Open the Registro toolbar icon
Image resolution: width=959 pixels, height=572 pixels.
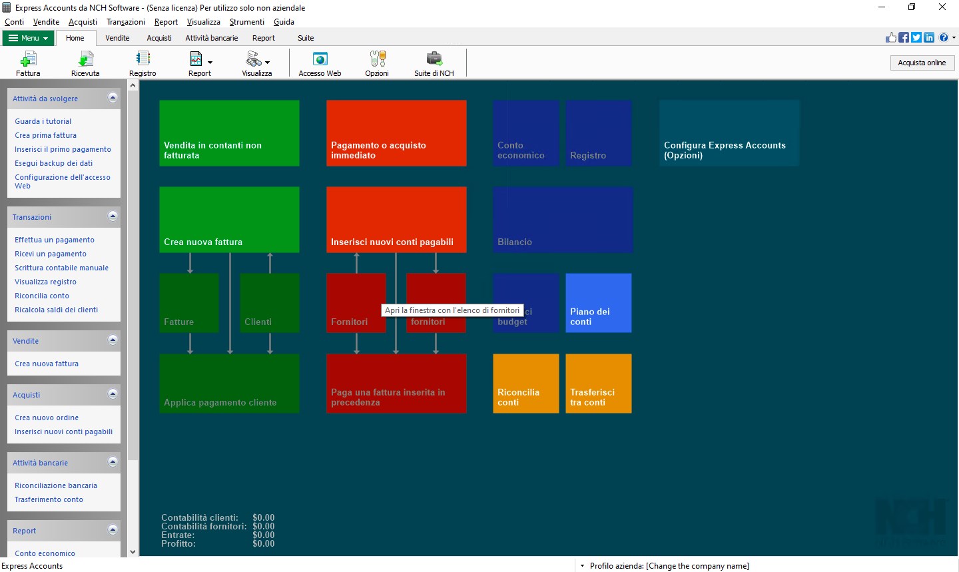(x=143, y=63)
